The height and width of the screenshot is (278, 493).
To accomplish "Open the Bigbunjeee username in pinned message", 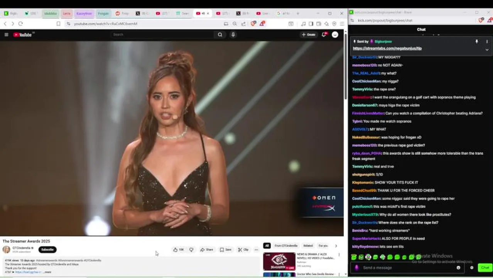I will (383, 41).
